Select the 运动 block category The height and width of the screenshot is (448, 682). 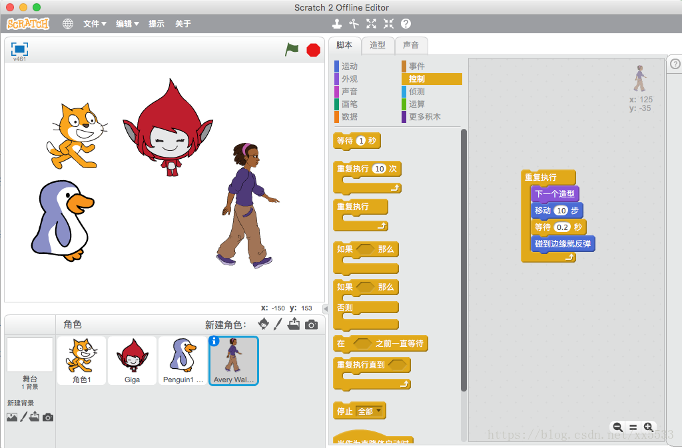pyautogui.click(x=350, y=66)
